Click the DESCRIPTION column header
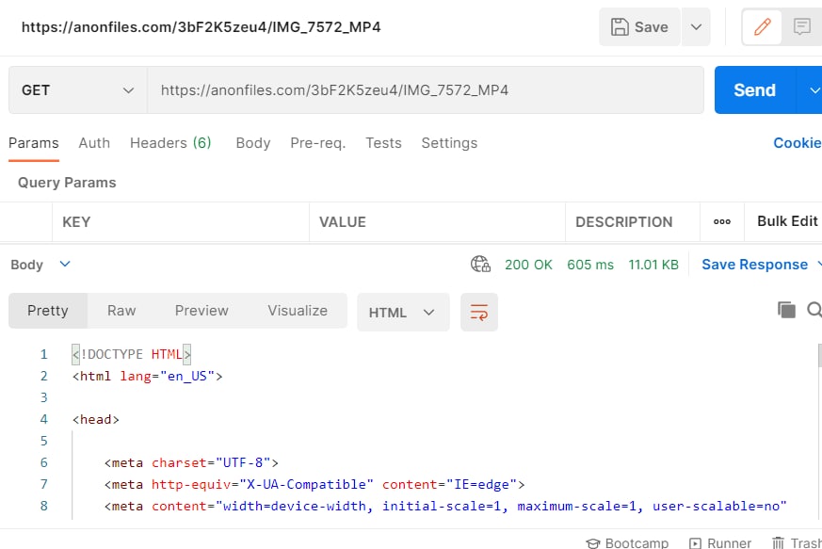822x549 pixels. [624, 222]
